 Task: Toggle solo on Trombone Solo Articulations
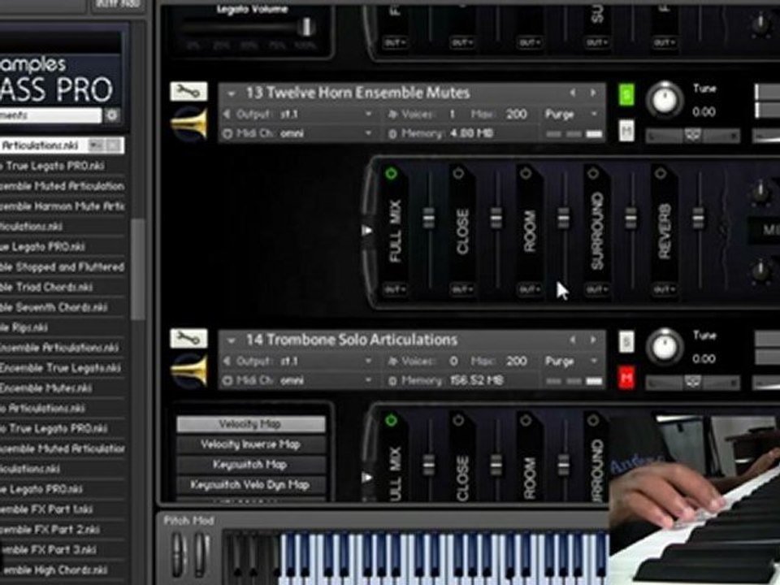[x=626, y=342]
